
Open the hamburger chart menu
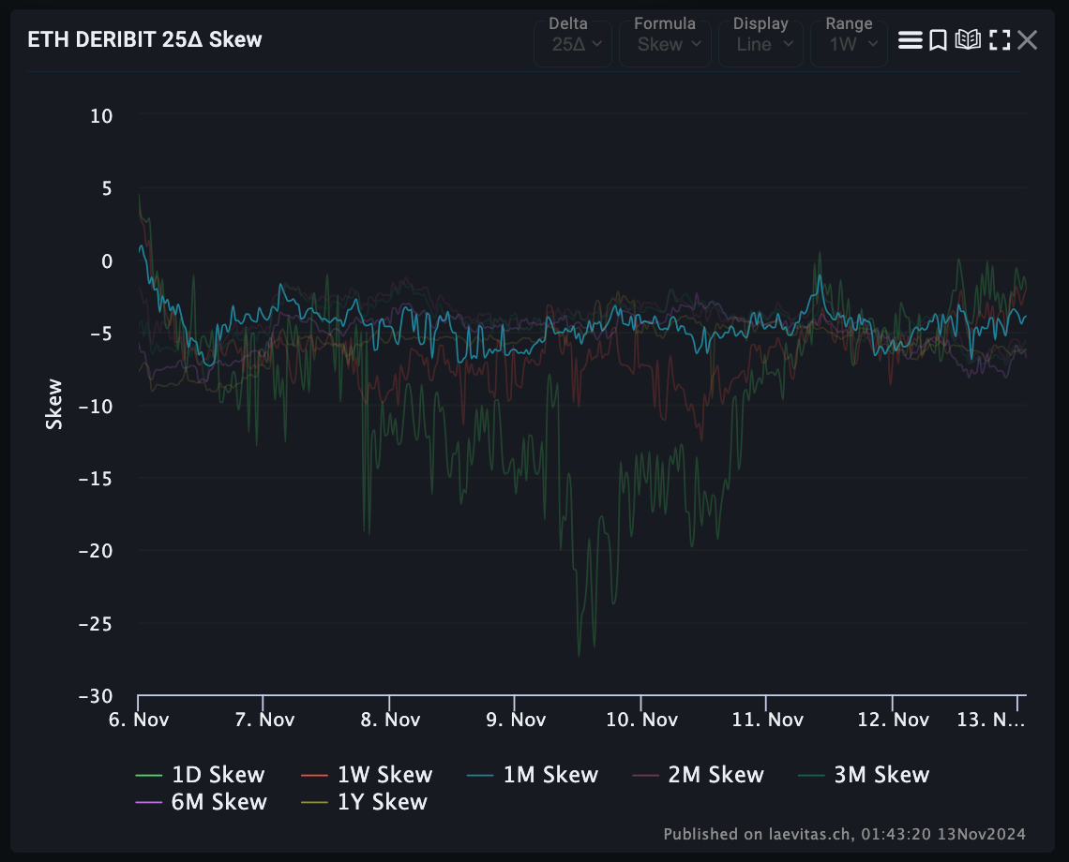point(910,40)
